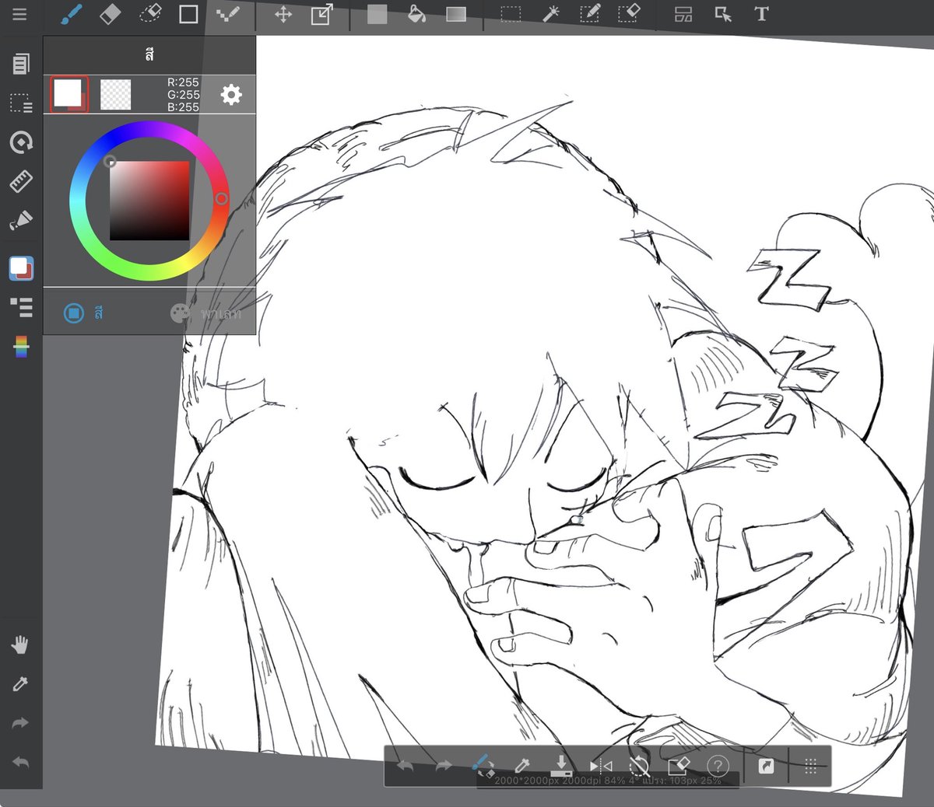Screen dimensions: 934x807
Task: Select the dashed-outline eraser tool
Action: pos(150,14)
